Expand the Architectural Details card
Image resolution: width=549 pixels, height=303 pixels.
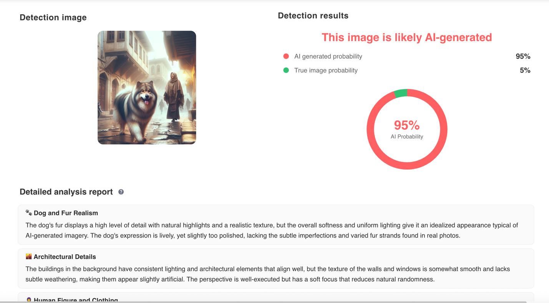coord(275,268)
